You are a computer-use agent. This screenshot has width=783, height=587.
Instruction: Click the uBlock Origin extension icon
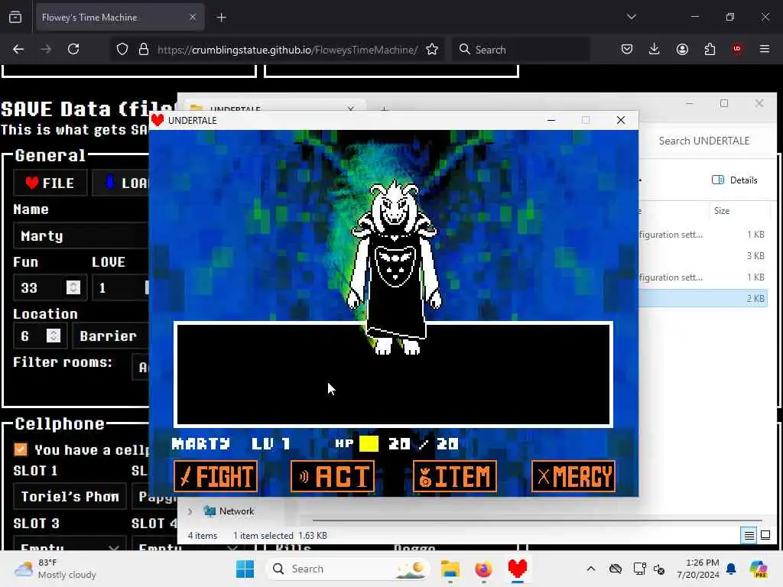[737, 49]
